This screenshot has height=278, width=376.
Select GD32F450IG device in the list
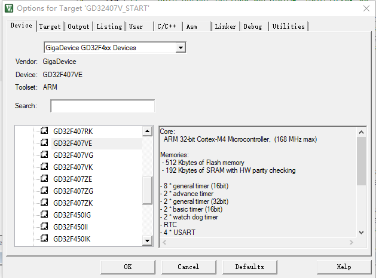(72, 215)
